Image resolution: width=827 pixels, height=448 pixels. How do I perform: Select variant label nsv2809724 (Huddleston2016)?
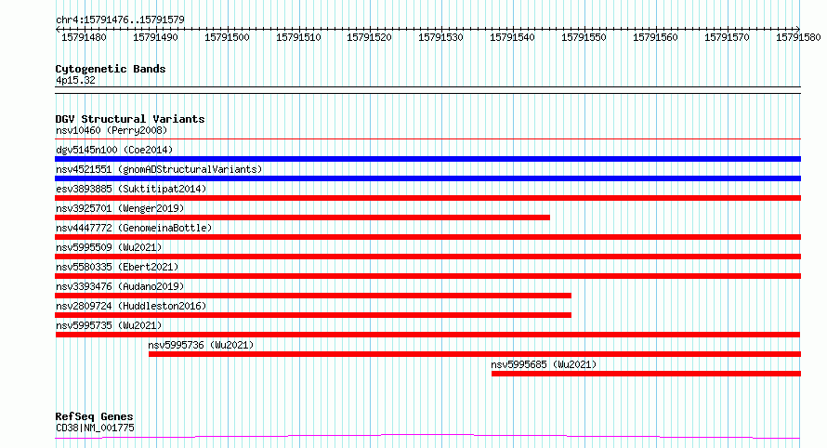pos(131,306)
